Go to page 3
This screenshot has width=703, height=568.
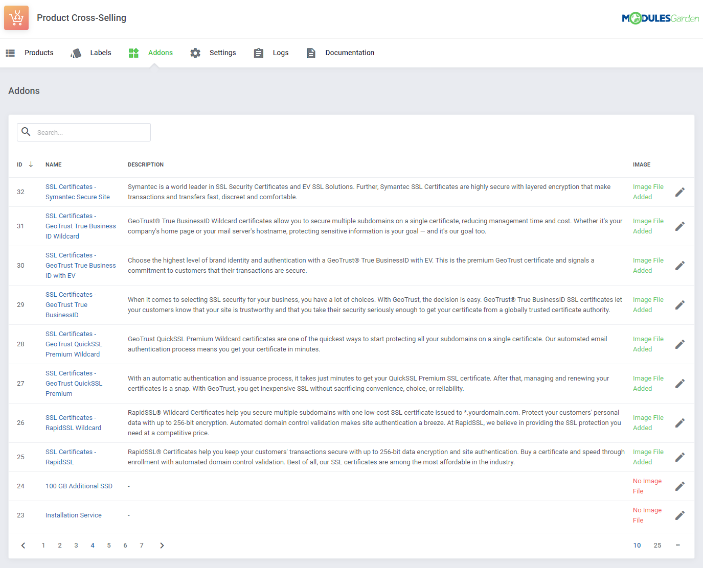(76, 546)
